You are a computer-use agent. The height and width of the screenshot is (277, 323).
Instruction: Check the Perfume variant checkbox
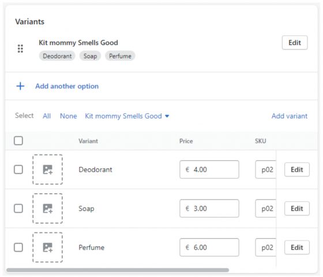18,248
